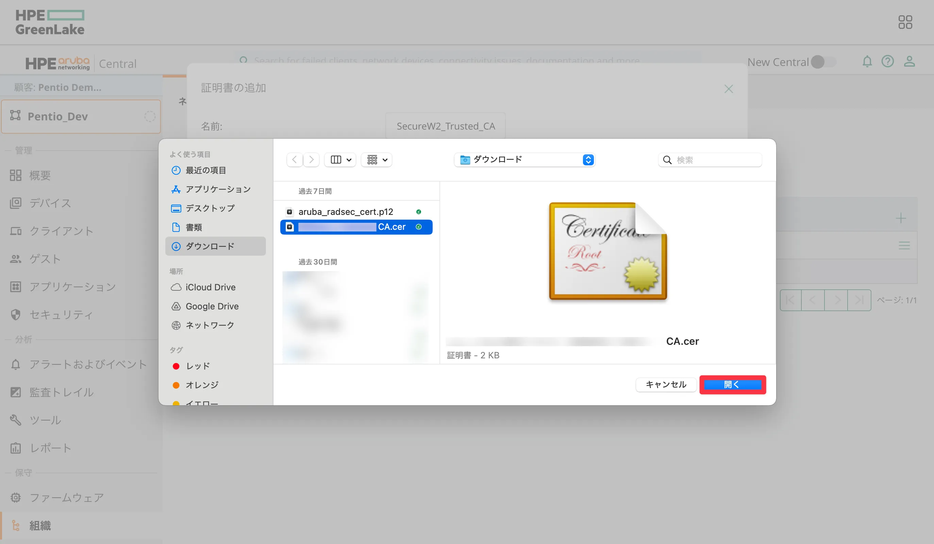Image resolution: width=934 pixels, height=544 pixels.
Task: Click the ツール wrench icon
Action: 15,420
